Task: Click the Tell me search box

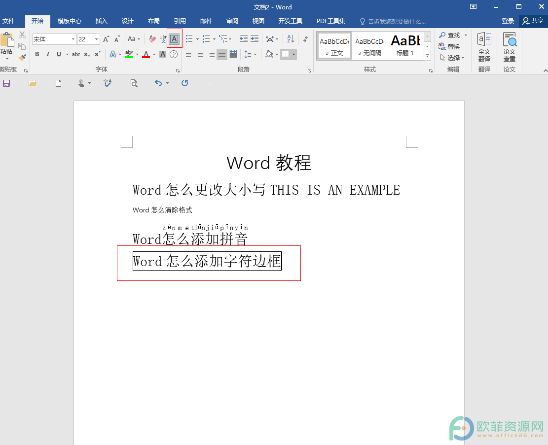Action: click(x=393, y=21)
